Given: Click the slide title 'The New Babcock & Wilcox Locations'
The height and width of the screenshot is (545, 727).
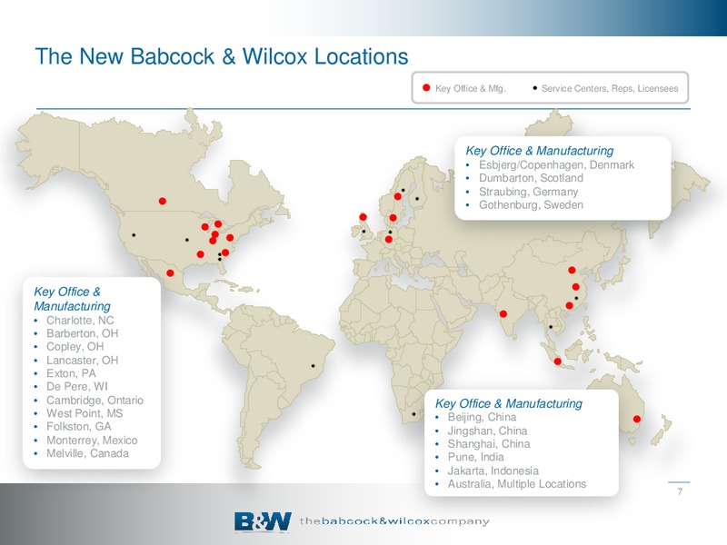Looking at the screenshot, I should point(222,56).
